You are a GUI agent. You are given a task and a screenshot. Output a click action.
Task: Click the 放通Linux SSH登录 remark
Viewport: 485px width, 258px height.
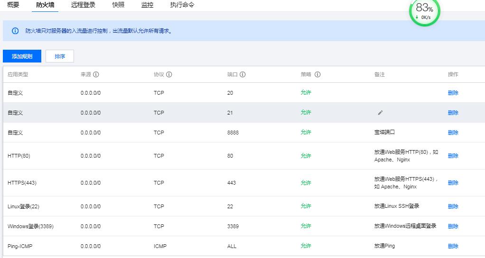point(397,206)
